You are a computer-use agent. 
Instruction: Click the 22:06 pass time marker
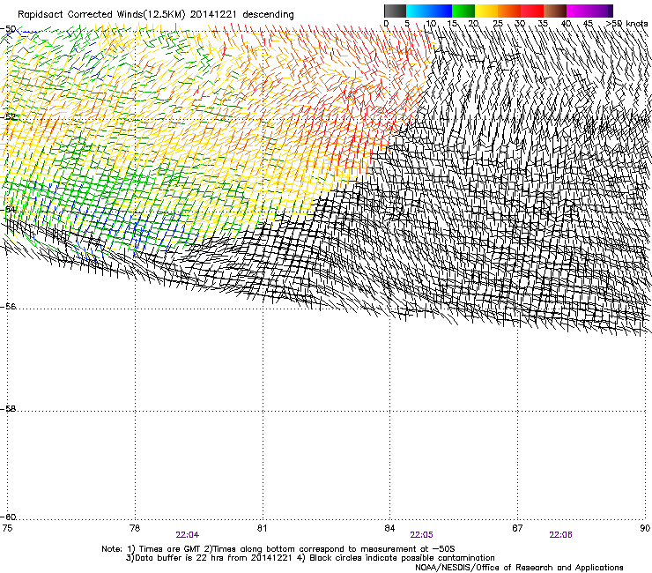(x=560, y=535)
